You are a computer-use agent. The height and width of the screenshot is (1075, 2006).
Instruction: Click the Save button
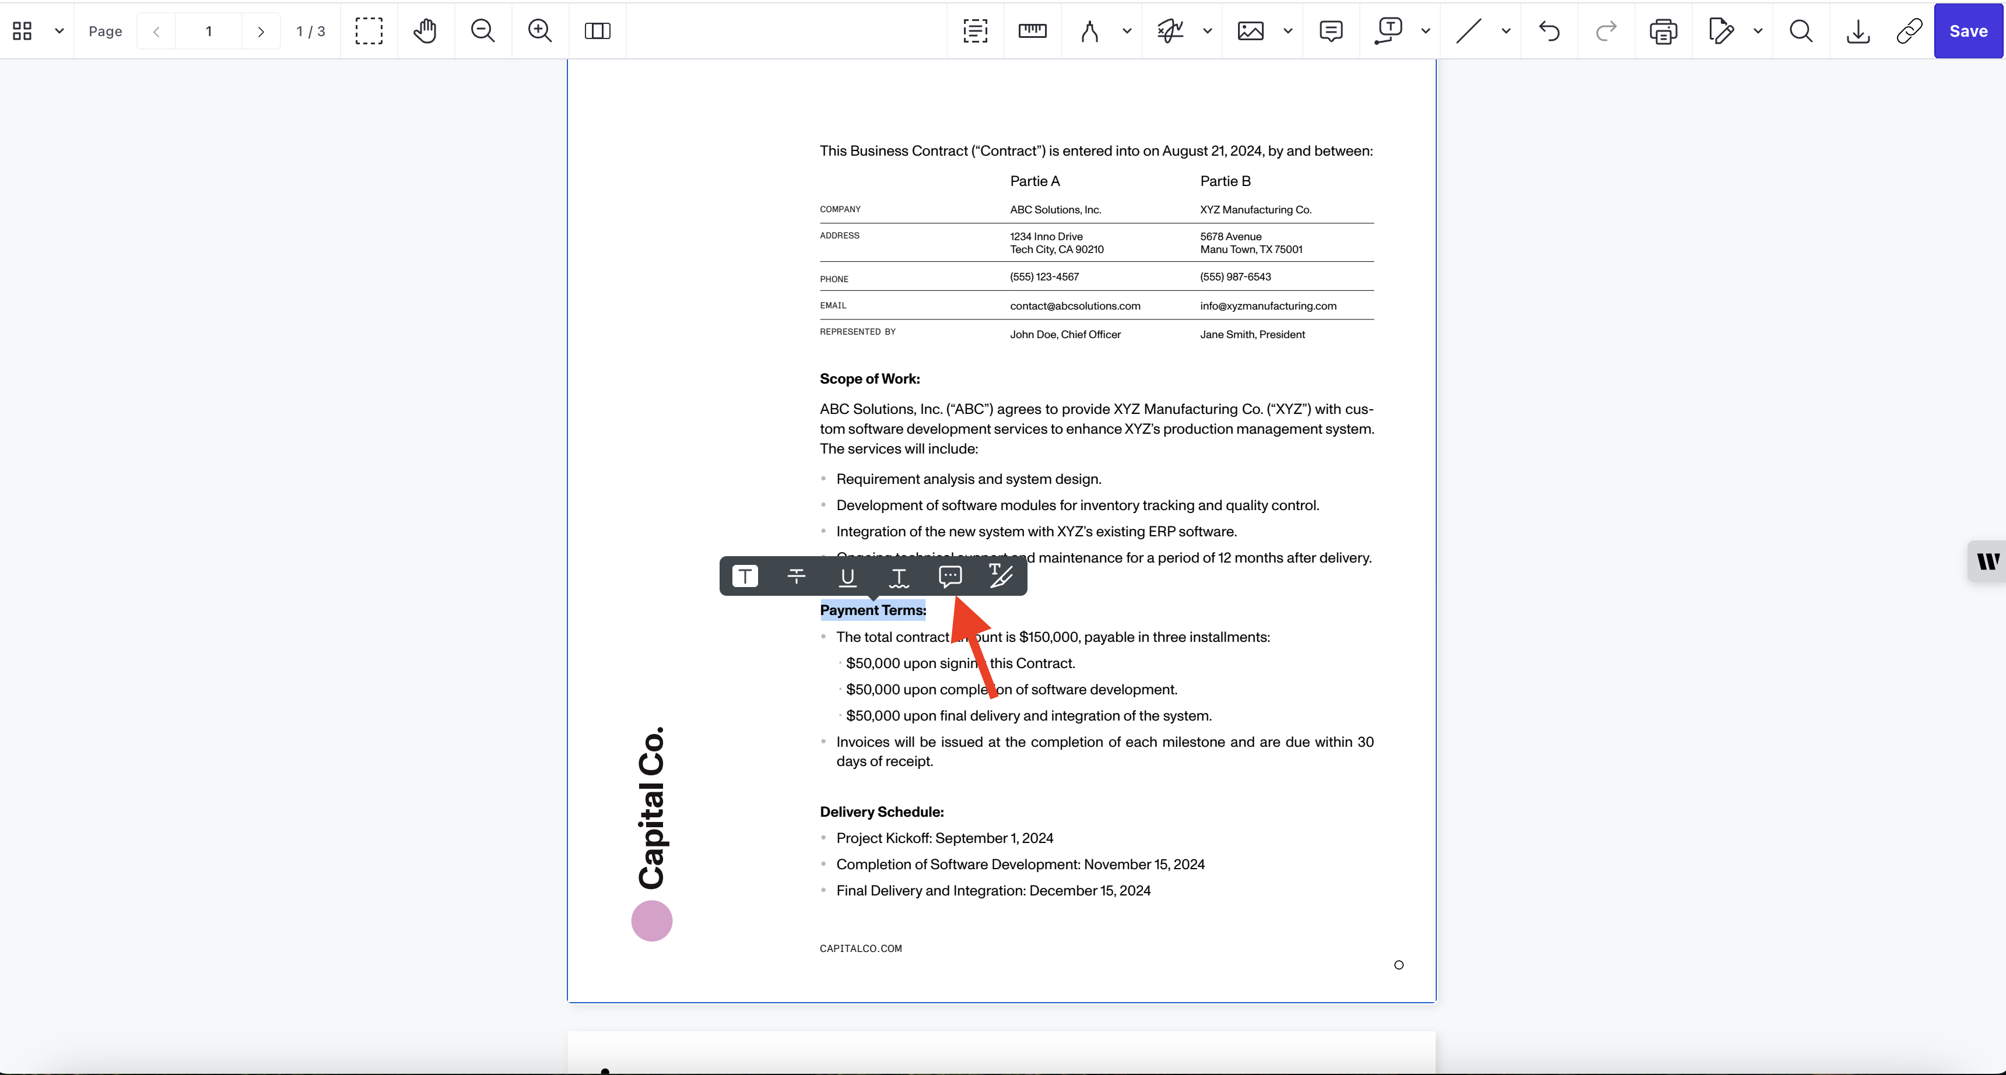point(1968,31)
